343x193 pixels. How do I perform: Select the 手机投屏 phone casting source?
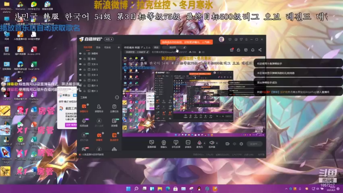tap(176, 144)
